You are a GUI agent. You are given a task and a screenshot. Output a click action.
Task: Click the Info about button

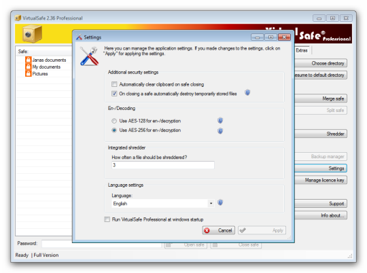click(321, 215)
